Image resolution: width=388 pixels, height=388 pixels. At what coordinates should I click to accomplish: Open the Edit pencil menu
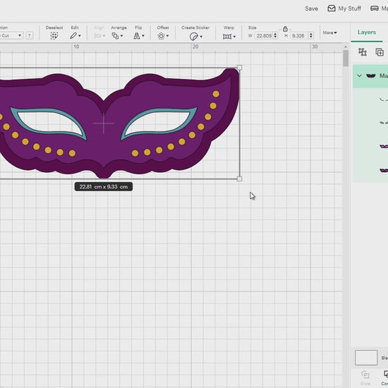75,36
